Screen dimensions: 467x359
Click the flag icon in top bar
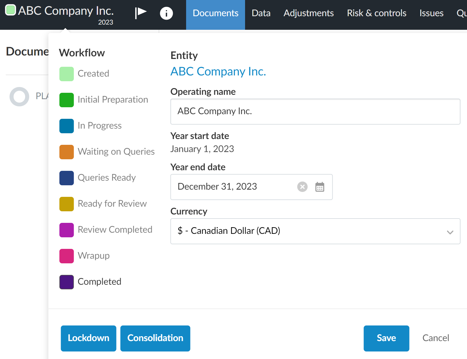pos(141,13)
